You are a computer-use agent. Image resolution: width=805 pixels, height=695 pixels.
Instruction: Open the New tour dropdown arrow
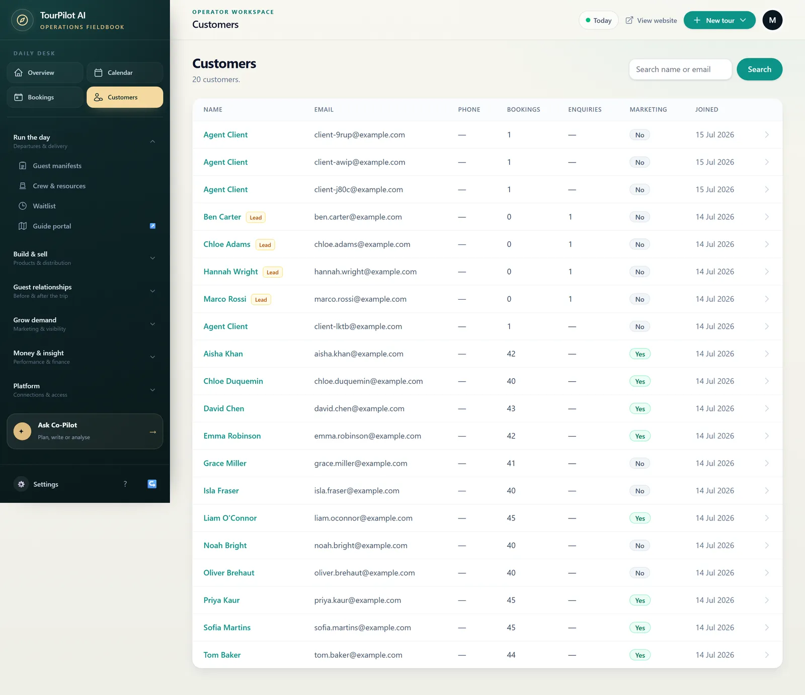(x=743, y=20)
